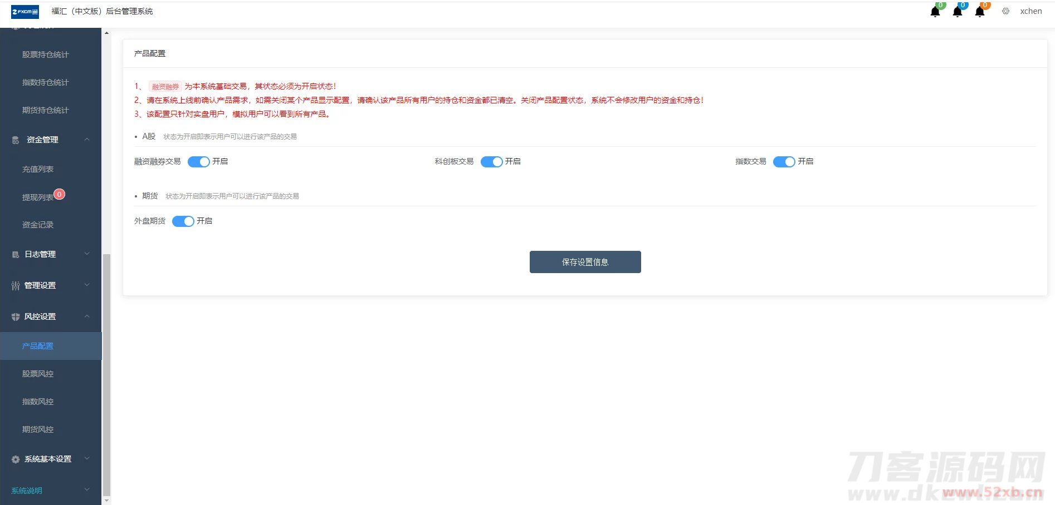Click the green-badge notification bell
Viewport: 1055px width, 505px height.
click(935, 12)
